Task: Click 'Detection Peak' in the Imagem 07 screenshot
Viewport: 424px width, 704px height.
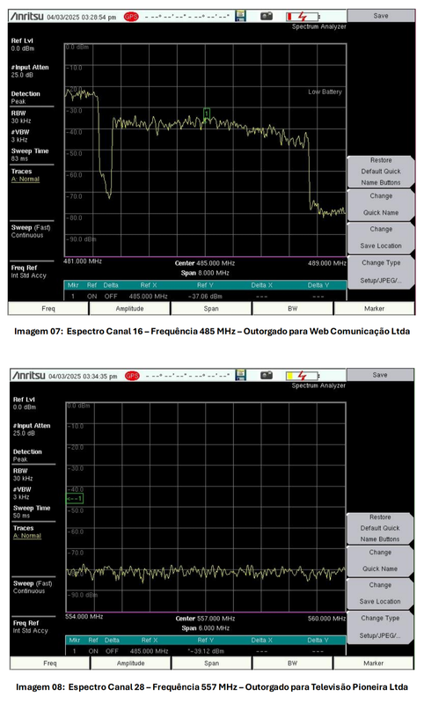Action: tap(26, 98)
